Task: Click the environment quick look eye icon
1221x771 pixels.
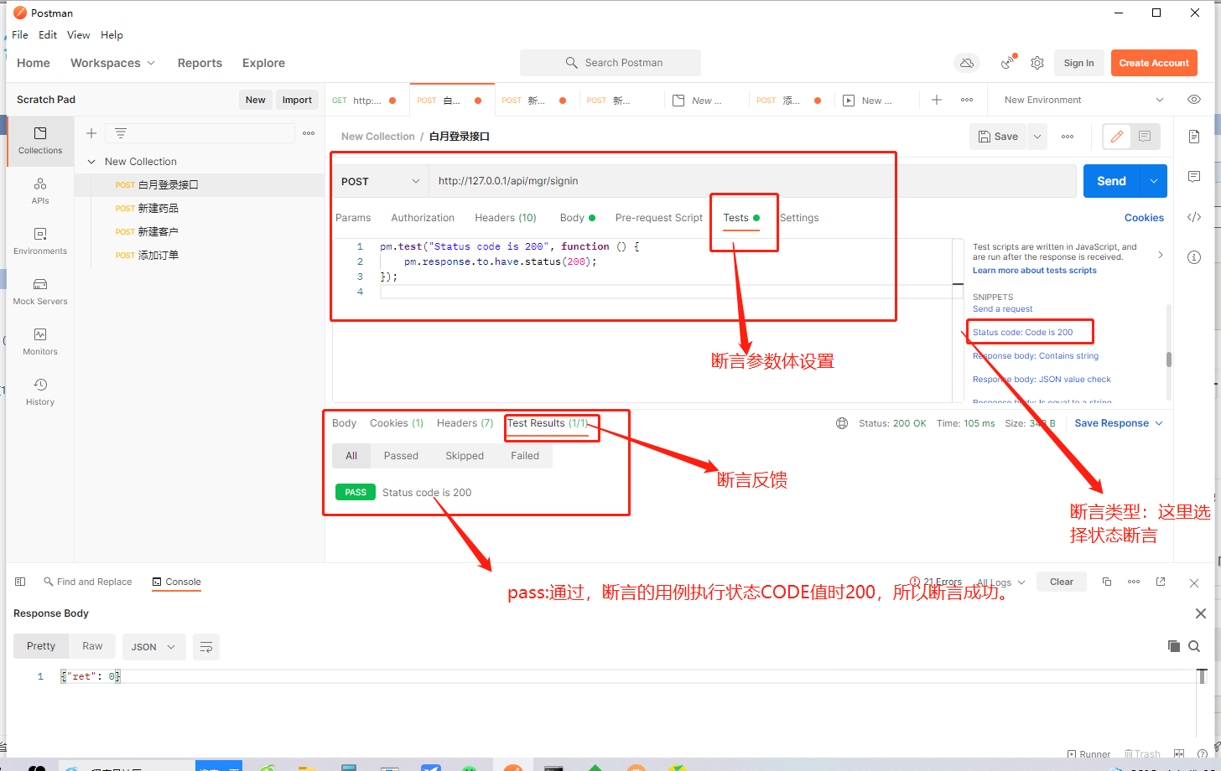Action: coord(1194,100)
